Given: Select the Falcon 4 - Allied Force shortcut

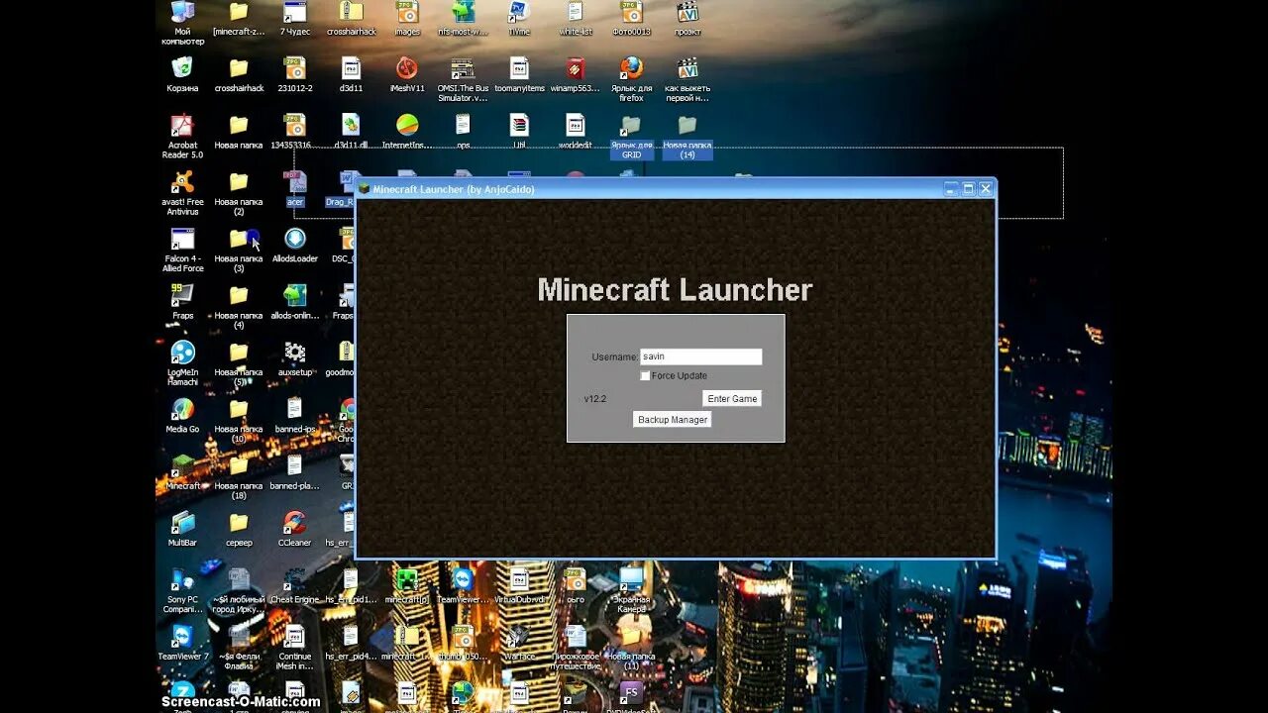Looking at the screenshot, I should click(x=182, y=239).
